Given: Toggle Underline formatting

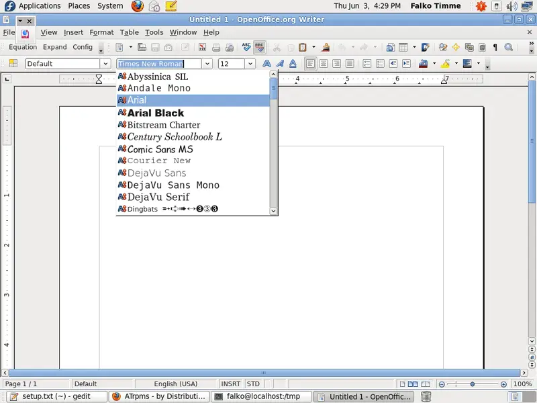Looking at the screenshot, I should [x=293, y=64].
